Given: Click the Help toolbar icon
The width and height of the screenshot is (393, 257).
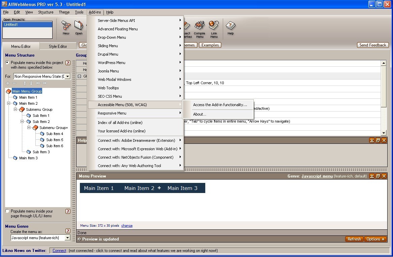Looking at the screenshot, I should [230, 28].
